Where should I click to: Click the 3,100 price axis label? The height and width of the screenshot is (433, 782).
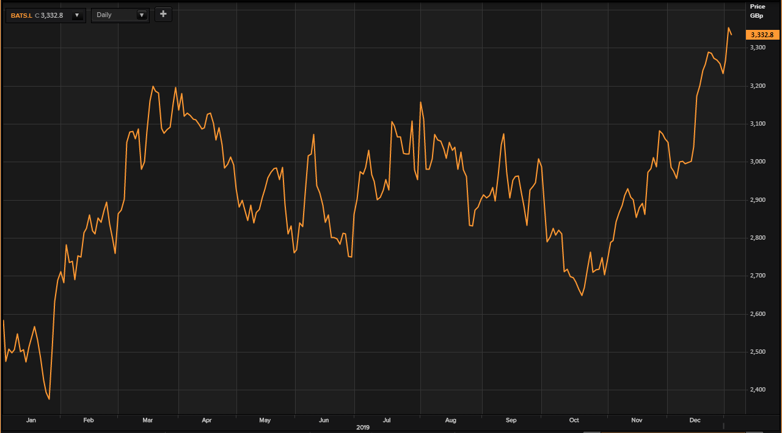[x=758, y=124]
